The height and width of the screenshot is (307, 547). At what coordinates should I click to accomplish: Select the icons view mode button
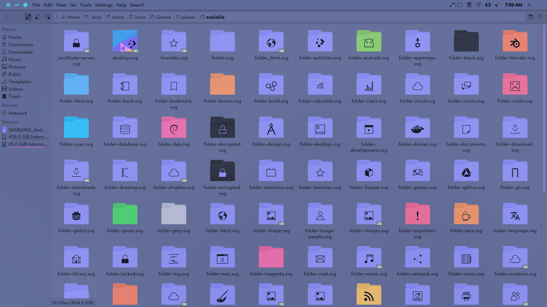point(28,17)
